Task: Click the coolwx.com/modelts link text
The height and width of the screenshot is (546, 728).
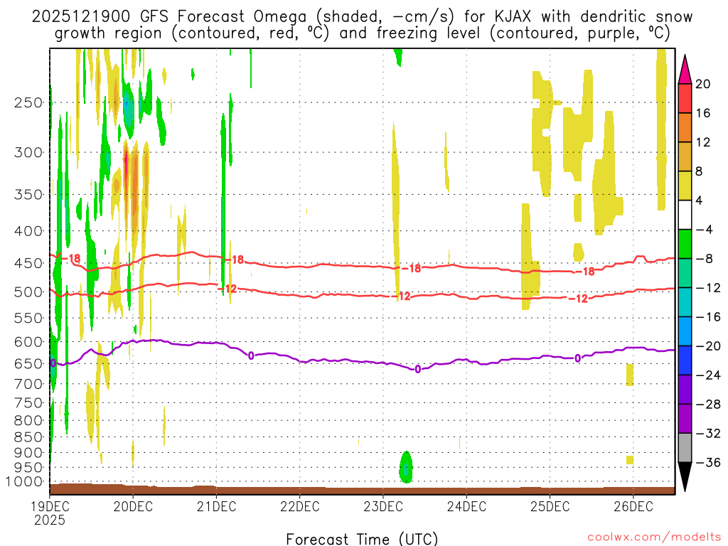Action: 654,537
